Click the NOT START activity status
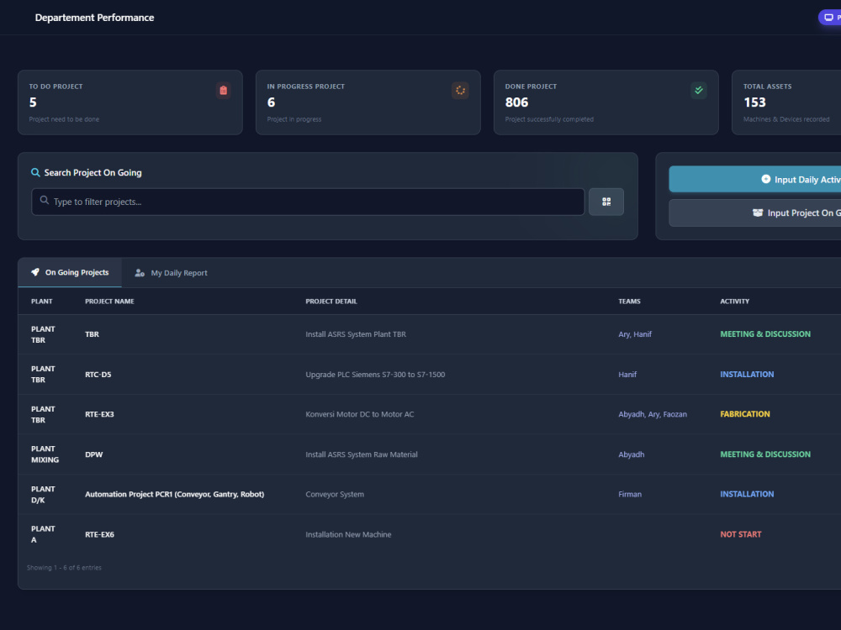 [740, 534]
